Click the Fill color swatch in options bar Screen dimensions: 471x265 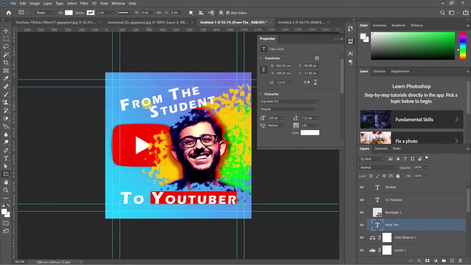69,13
